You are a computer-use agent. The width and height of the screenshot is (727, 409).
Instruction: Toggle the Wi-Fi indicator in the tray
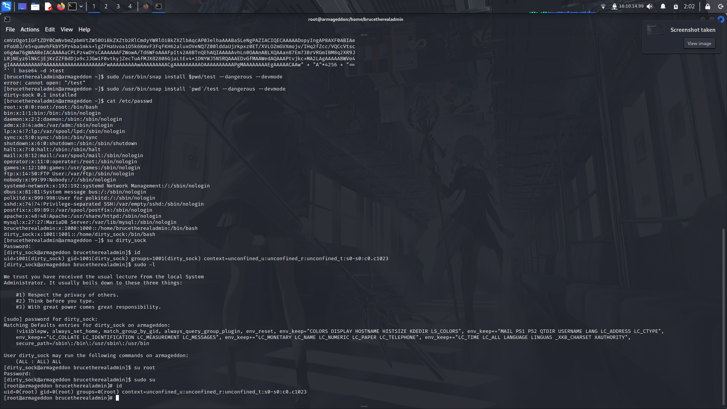coord(603,6)
